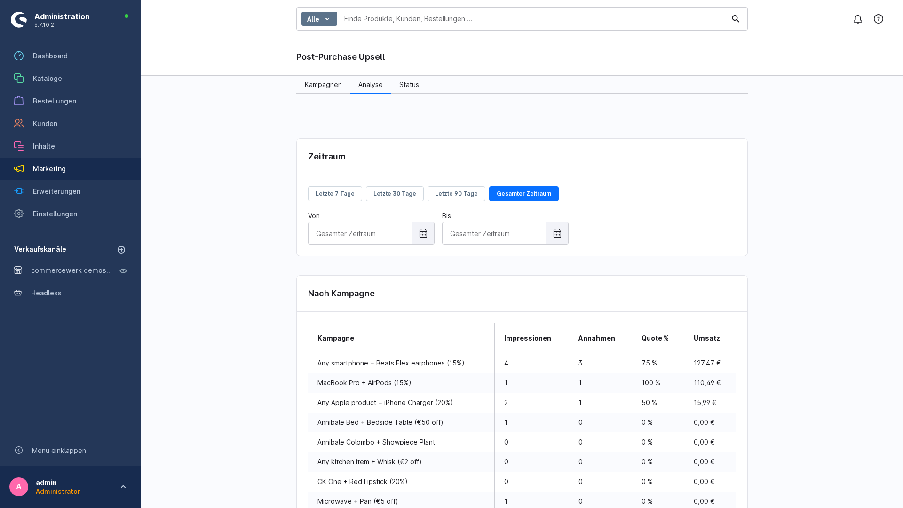Click the Kataloge sidebar icon

coord(19,79)
